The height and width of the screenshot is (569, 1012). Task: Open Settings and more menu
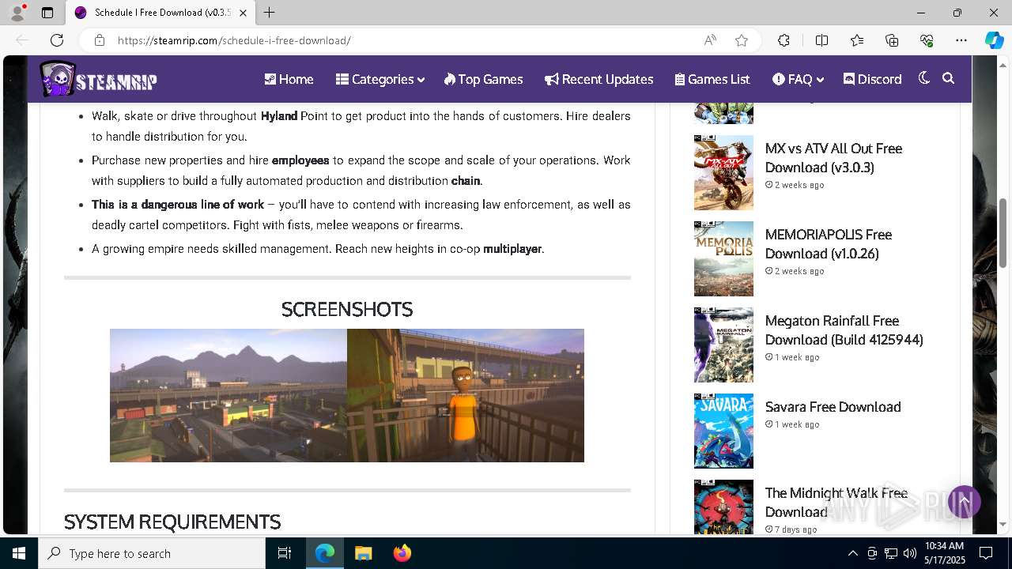(x=961, y=40)
